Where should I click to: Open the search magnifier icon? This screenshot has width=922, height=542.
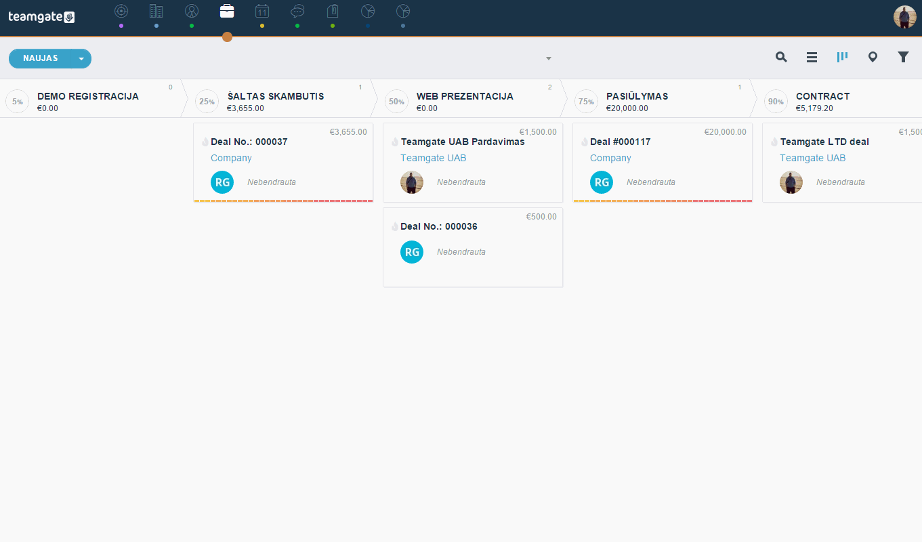point(781,58)
